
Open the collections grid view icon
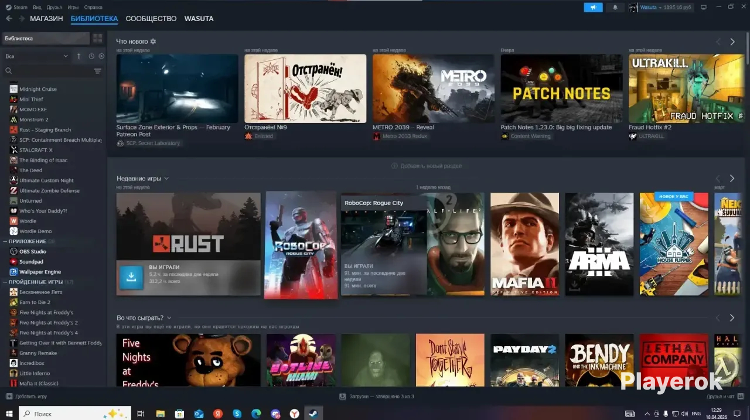point(97,38)
